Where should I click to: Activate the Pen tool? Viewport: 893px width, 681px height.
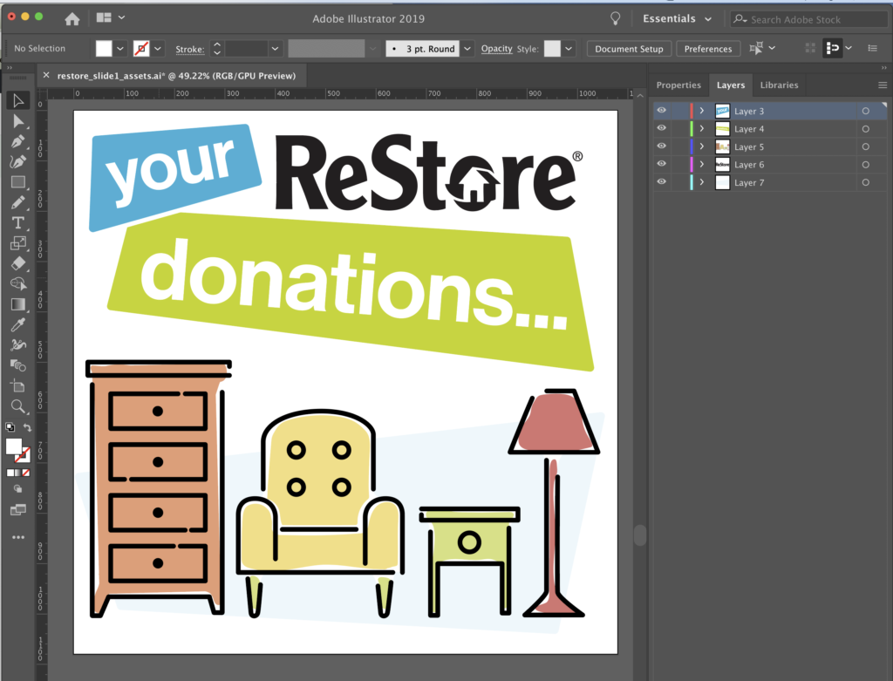tap(18, 142)
